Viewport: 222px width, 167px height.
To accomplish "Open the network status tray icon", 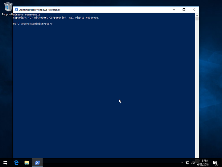I will (x=187, y=163).
